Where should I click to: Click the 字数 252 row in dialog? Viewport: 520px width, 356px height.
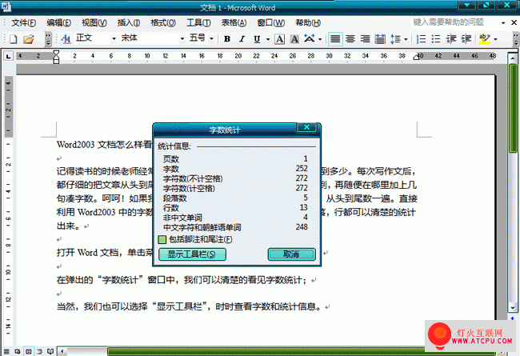235,169
